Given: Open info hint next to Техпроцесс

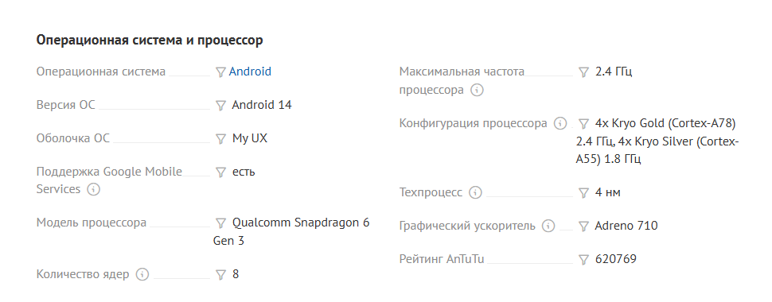Looking at the screenshot, I should pos(475,193).
